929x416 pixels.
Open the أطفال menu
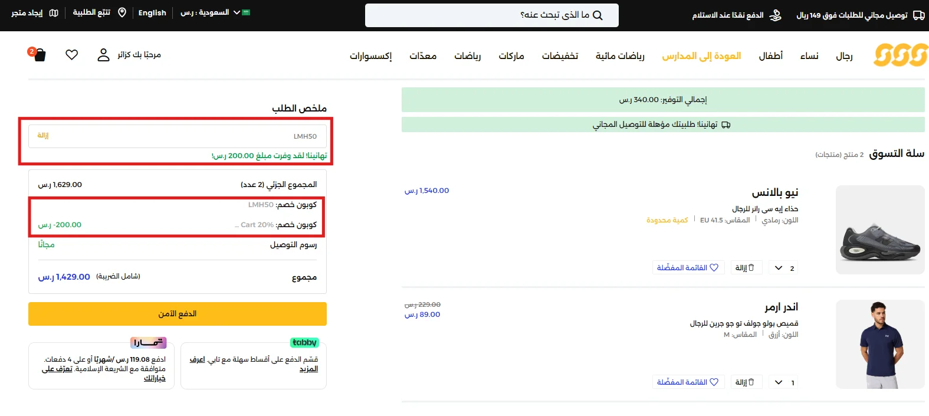(770, 56)
